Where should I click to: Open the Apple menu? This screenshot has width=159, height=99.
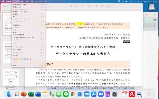[x=3, y=1]
